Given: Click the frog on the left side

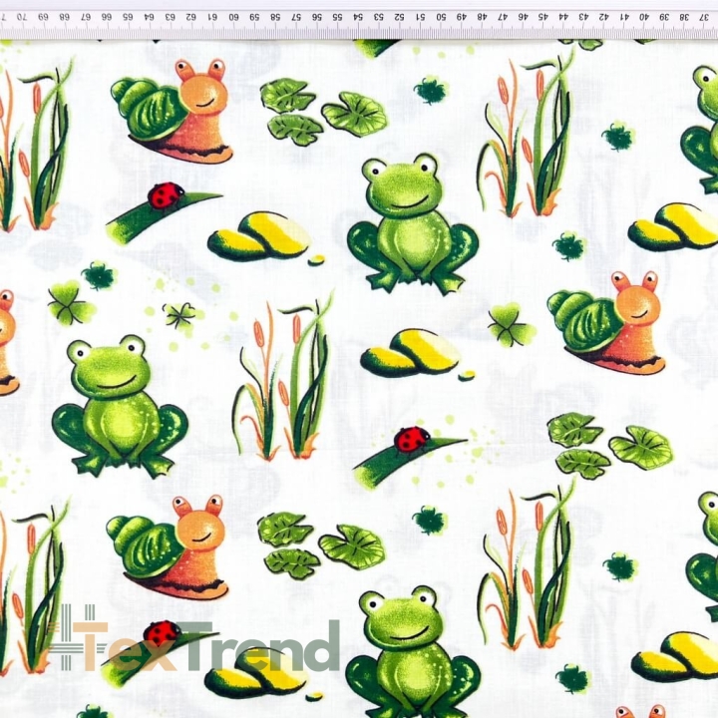Looking at the screenshot, I should [120, 406].
